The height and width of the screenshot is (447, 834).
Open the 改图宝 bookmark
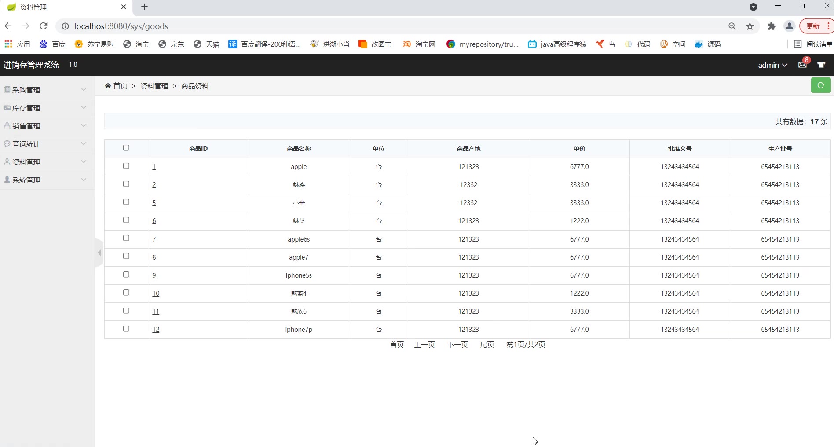pos(375,44)
